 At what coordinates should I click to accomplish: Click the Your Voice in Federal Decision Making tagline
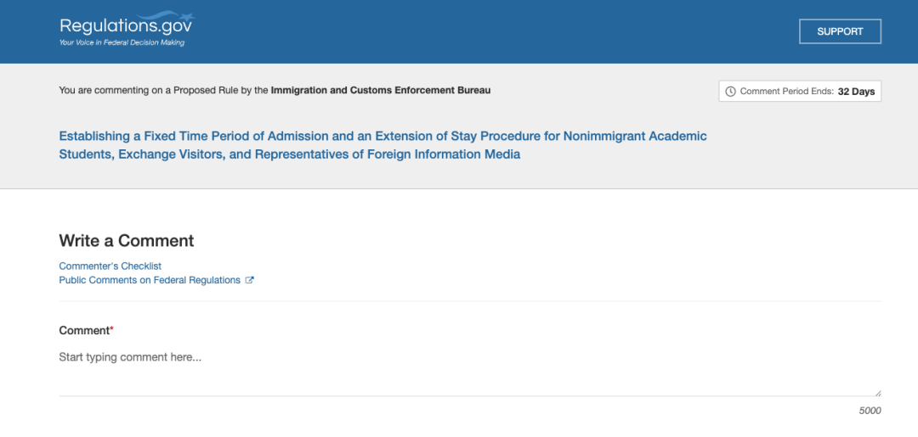(x=122, y=42)
